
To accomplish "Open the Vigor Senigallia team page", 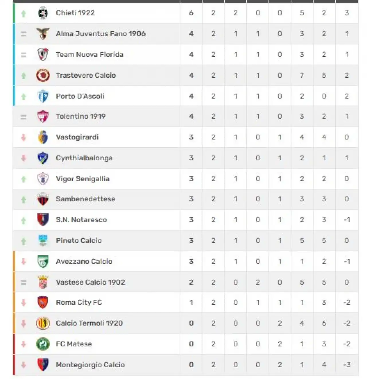I will 83,179.
